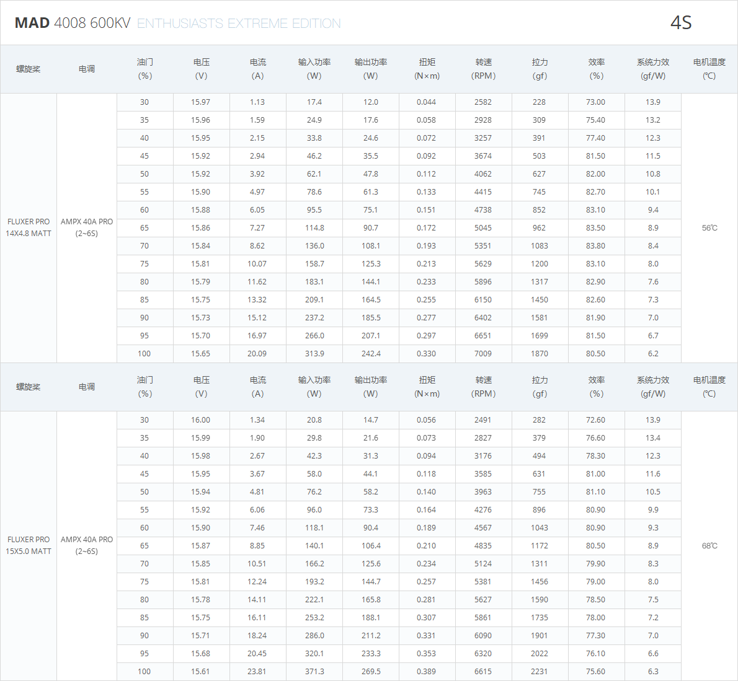Select the voltage value 15.61
Screen dimensions: 738x681
click(x=200, y=672)
